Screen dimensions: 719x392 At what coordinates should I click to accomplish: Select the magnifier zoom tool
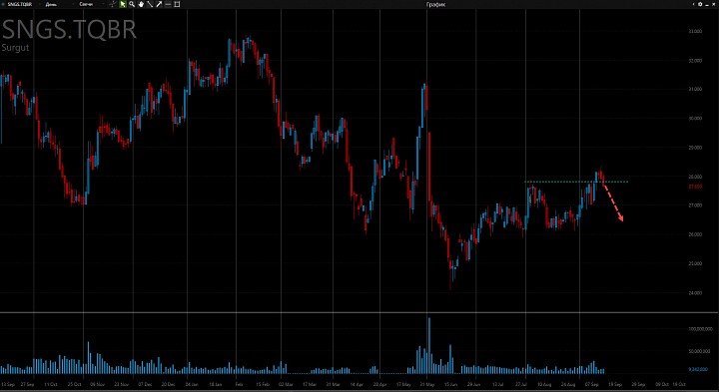click(132, 4)
